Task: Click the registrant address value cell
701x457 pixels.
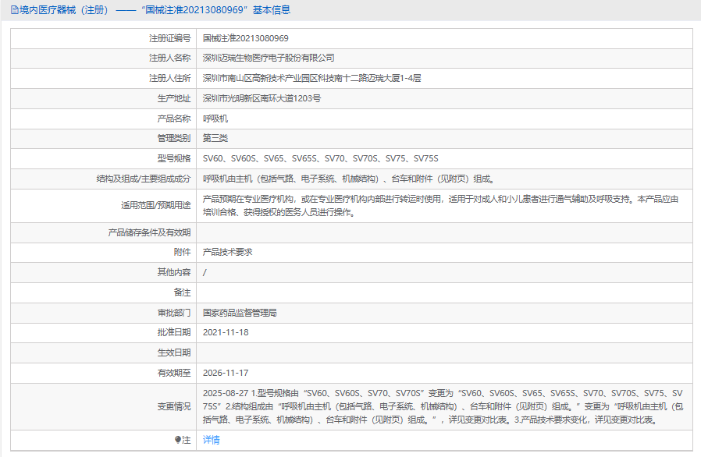Action: [x=311, y=79]
